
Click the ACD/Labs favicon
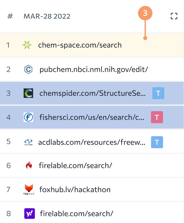[28, 142]
